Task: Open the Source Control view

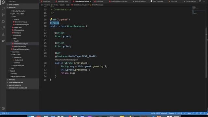Action: point(3,15)
